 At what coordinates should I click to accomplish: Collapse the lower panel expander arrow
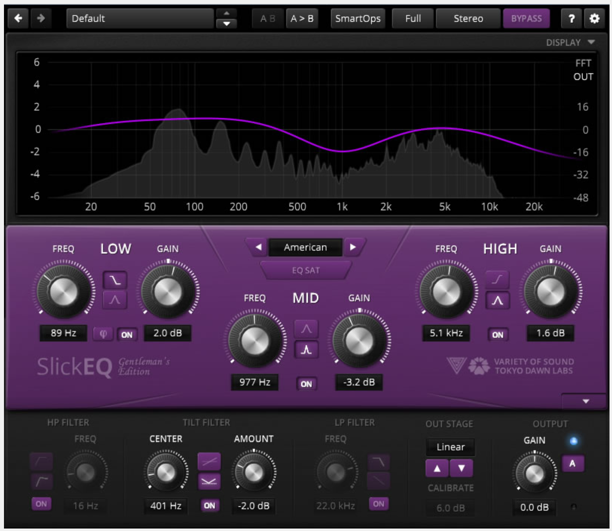pos(586,401)
